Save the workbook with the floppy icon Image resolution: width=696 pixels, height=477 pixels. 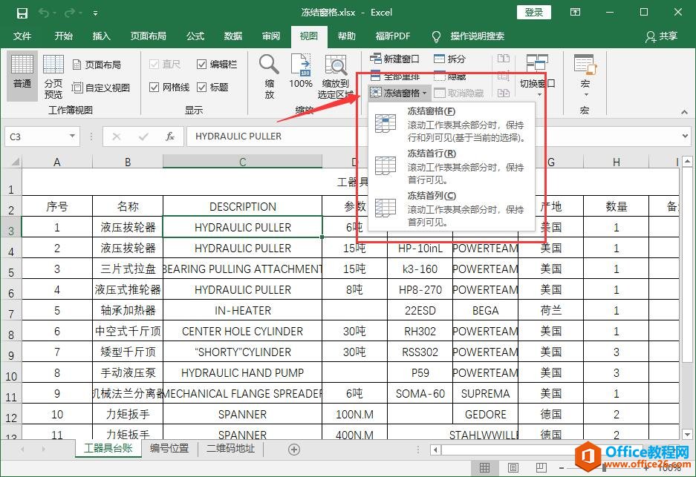(22, 13)
